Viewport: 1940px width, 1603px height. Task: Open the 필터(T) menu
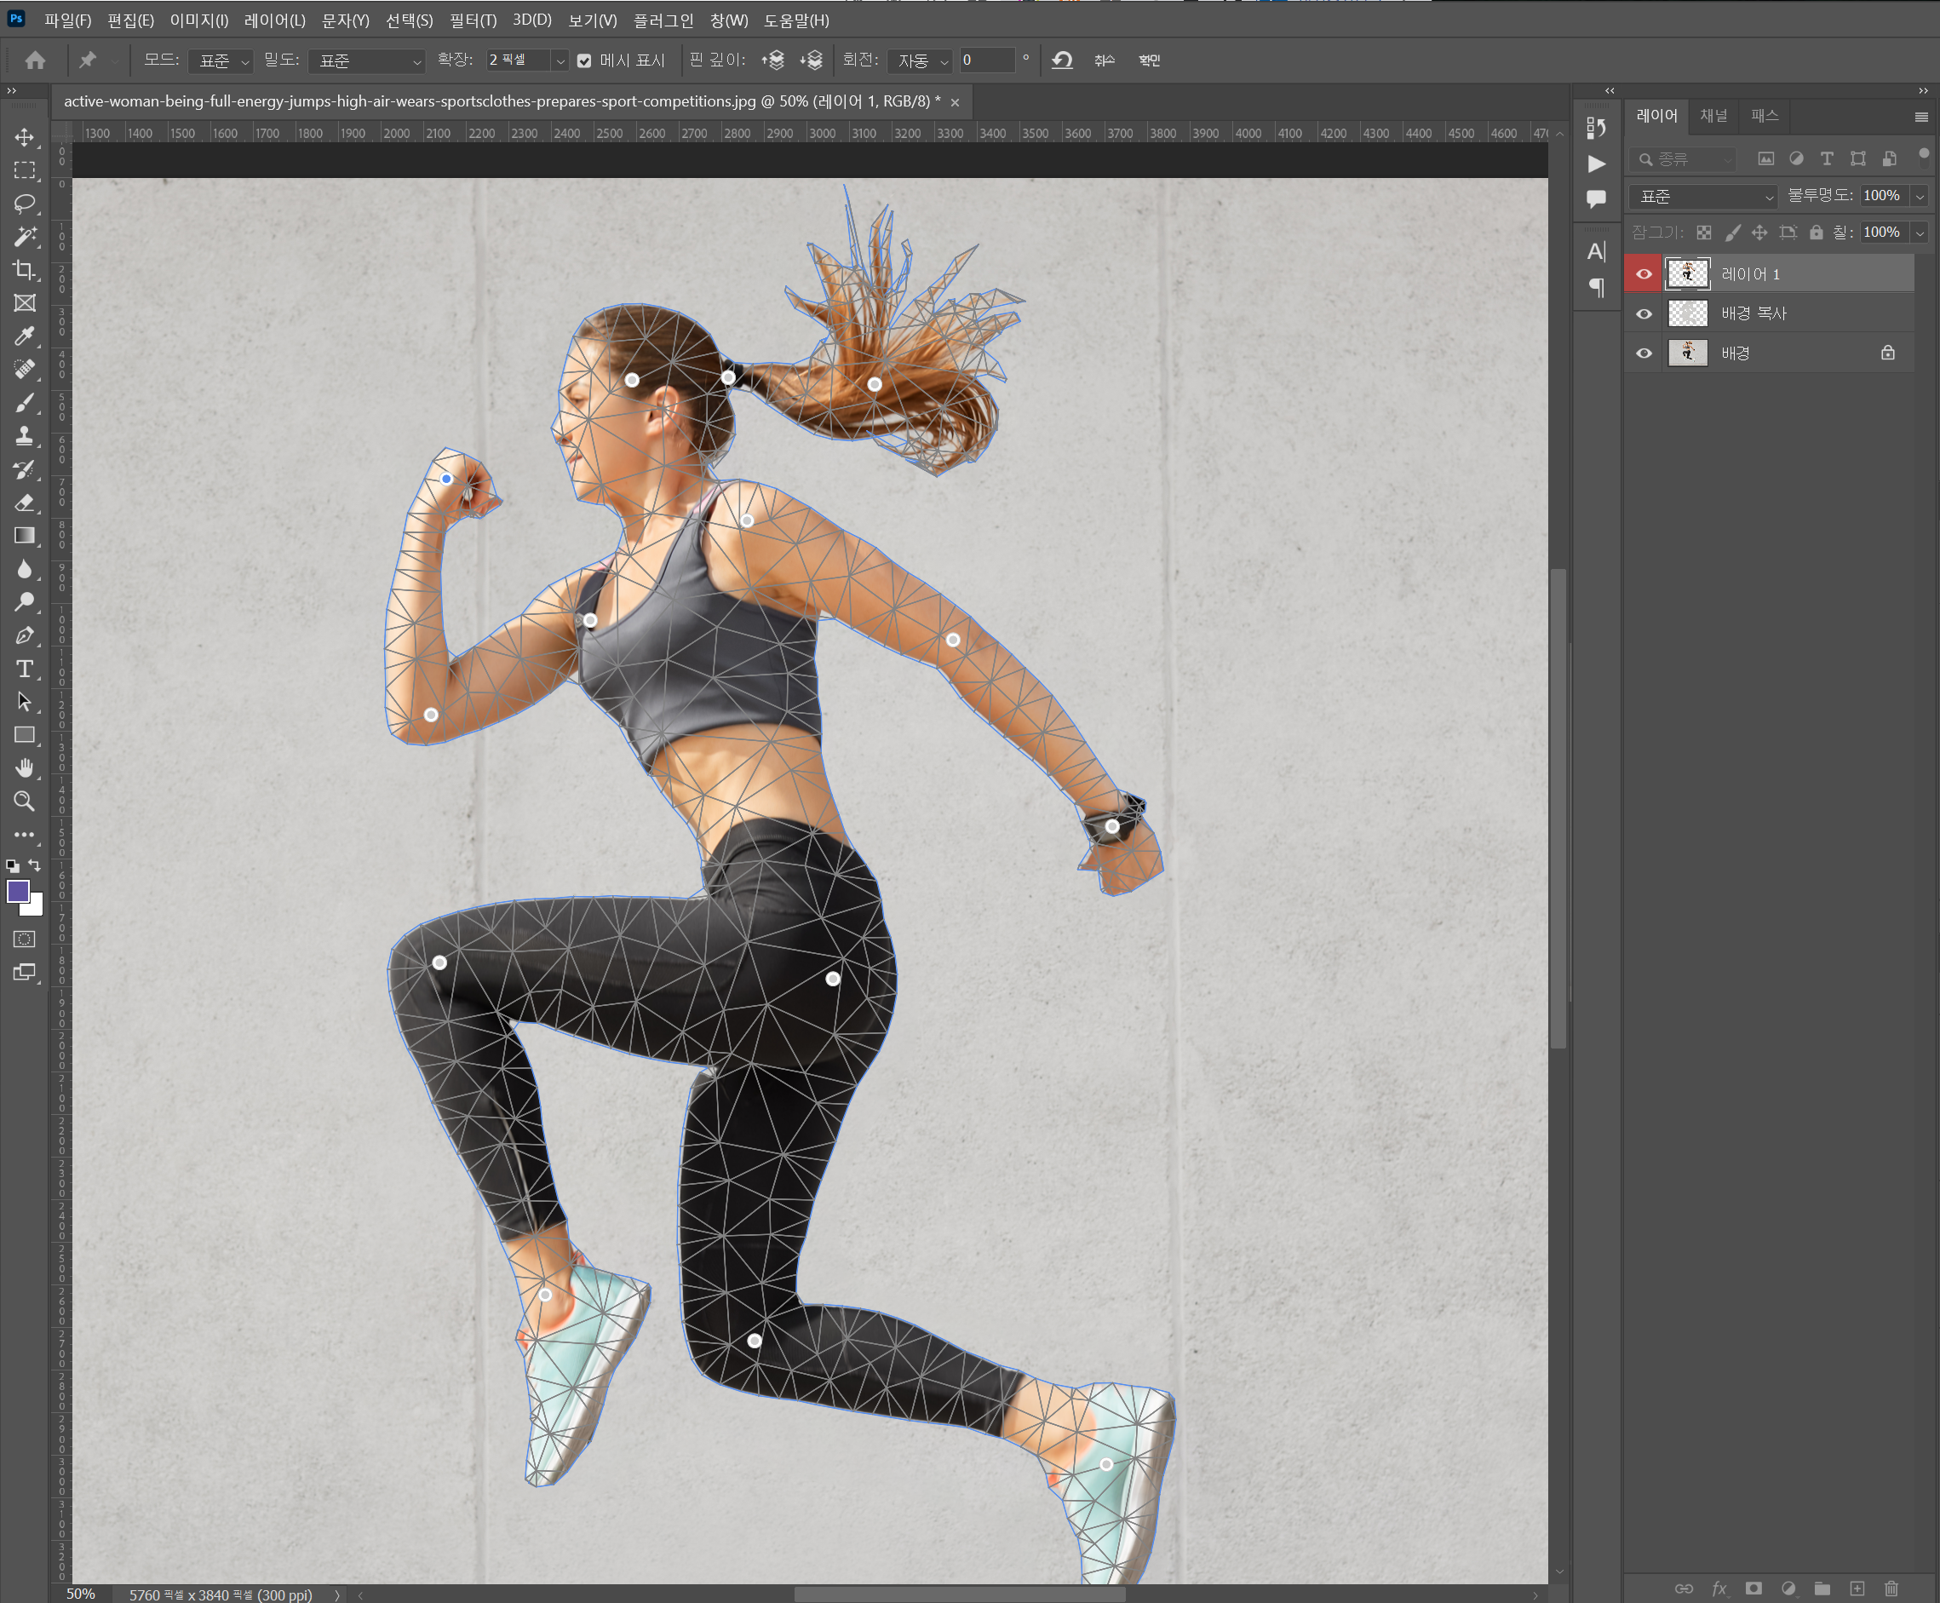[x=473, y=20]
